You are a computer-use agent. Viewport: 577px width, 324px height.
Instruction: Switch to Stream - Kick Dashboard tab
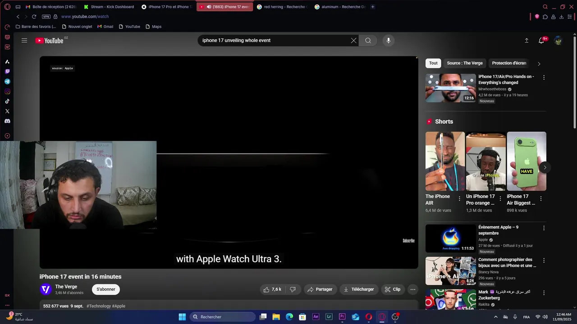(109, 7)
